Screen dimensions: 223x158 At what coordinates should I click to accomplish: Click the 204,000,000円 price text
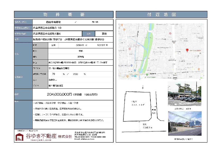[x=59, y=94]
